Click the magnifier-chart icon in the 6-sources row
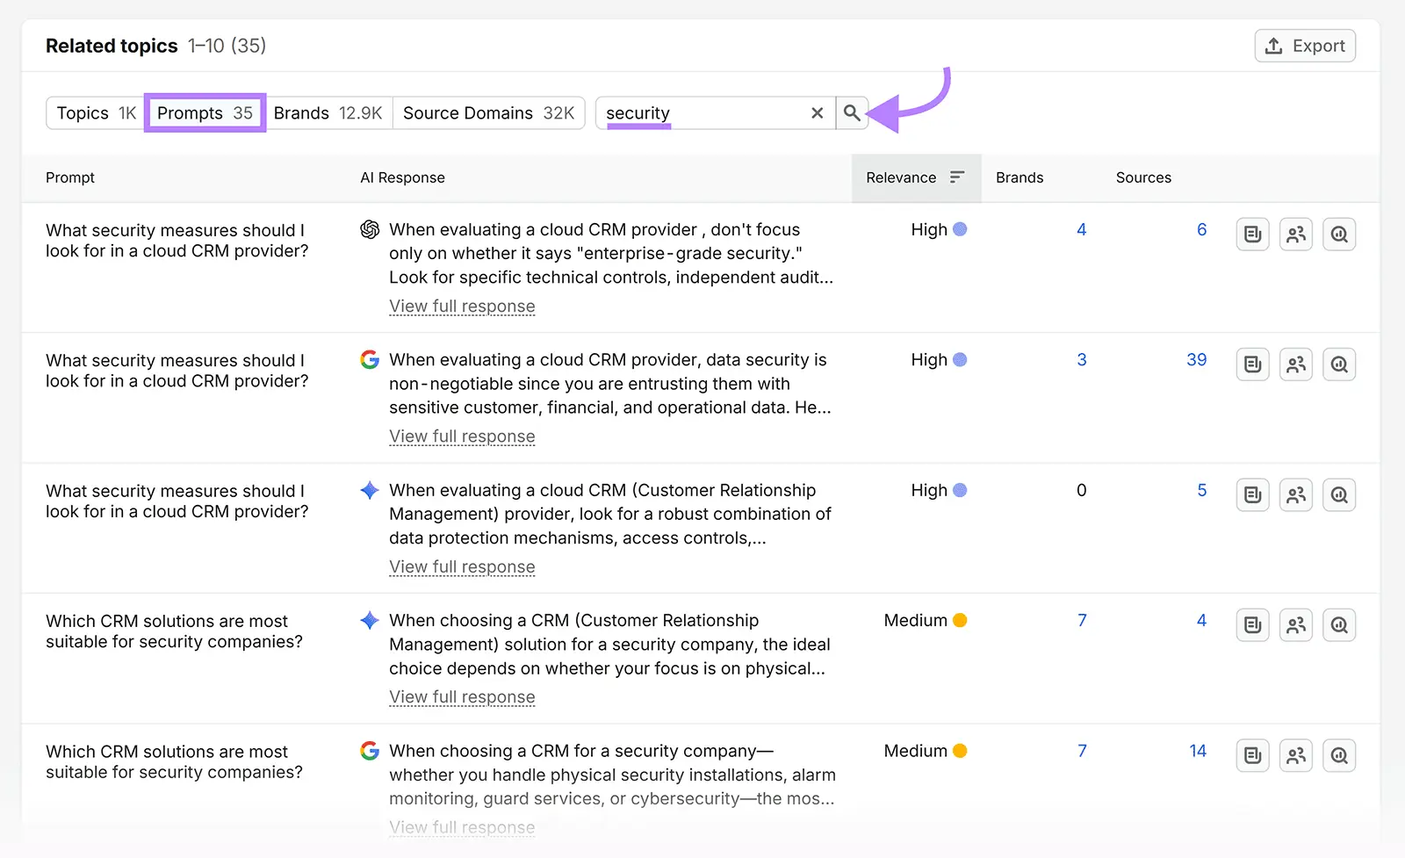 [x=1339, y=234]
